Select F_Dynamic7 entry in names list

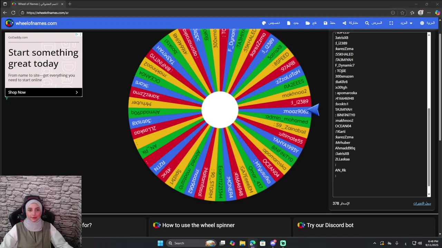(345, 65)
